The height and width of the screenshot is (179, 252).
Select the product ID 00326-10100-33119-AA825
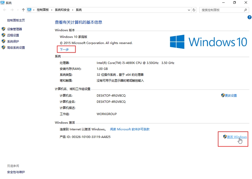click(x=91, y=137)
